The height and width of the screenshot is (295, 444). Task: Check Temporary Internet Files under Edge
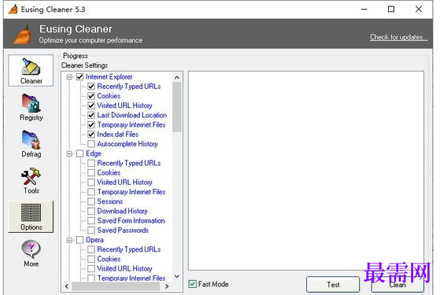91,192
